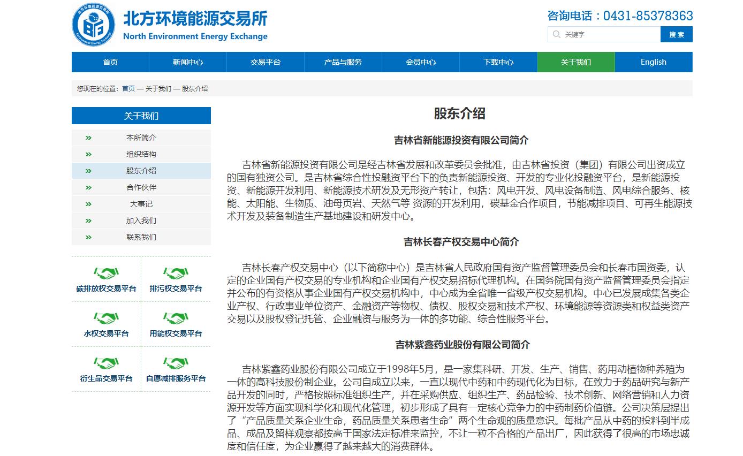Click the 股东介绍 page heading
This screenshot has width=743, height=456.
pos(460,113)
